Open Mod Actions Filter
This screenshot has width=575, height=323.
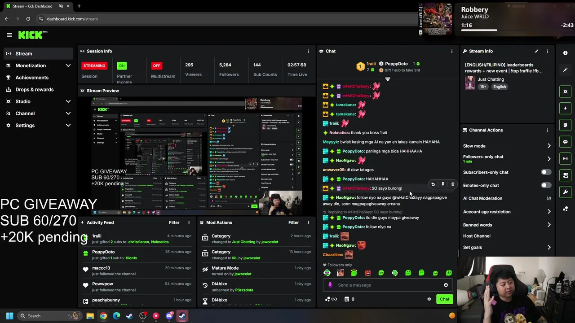293,223
